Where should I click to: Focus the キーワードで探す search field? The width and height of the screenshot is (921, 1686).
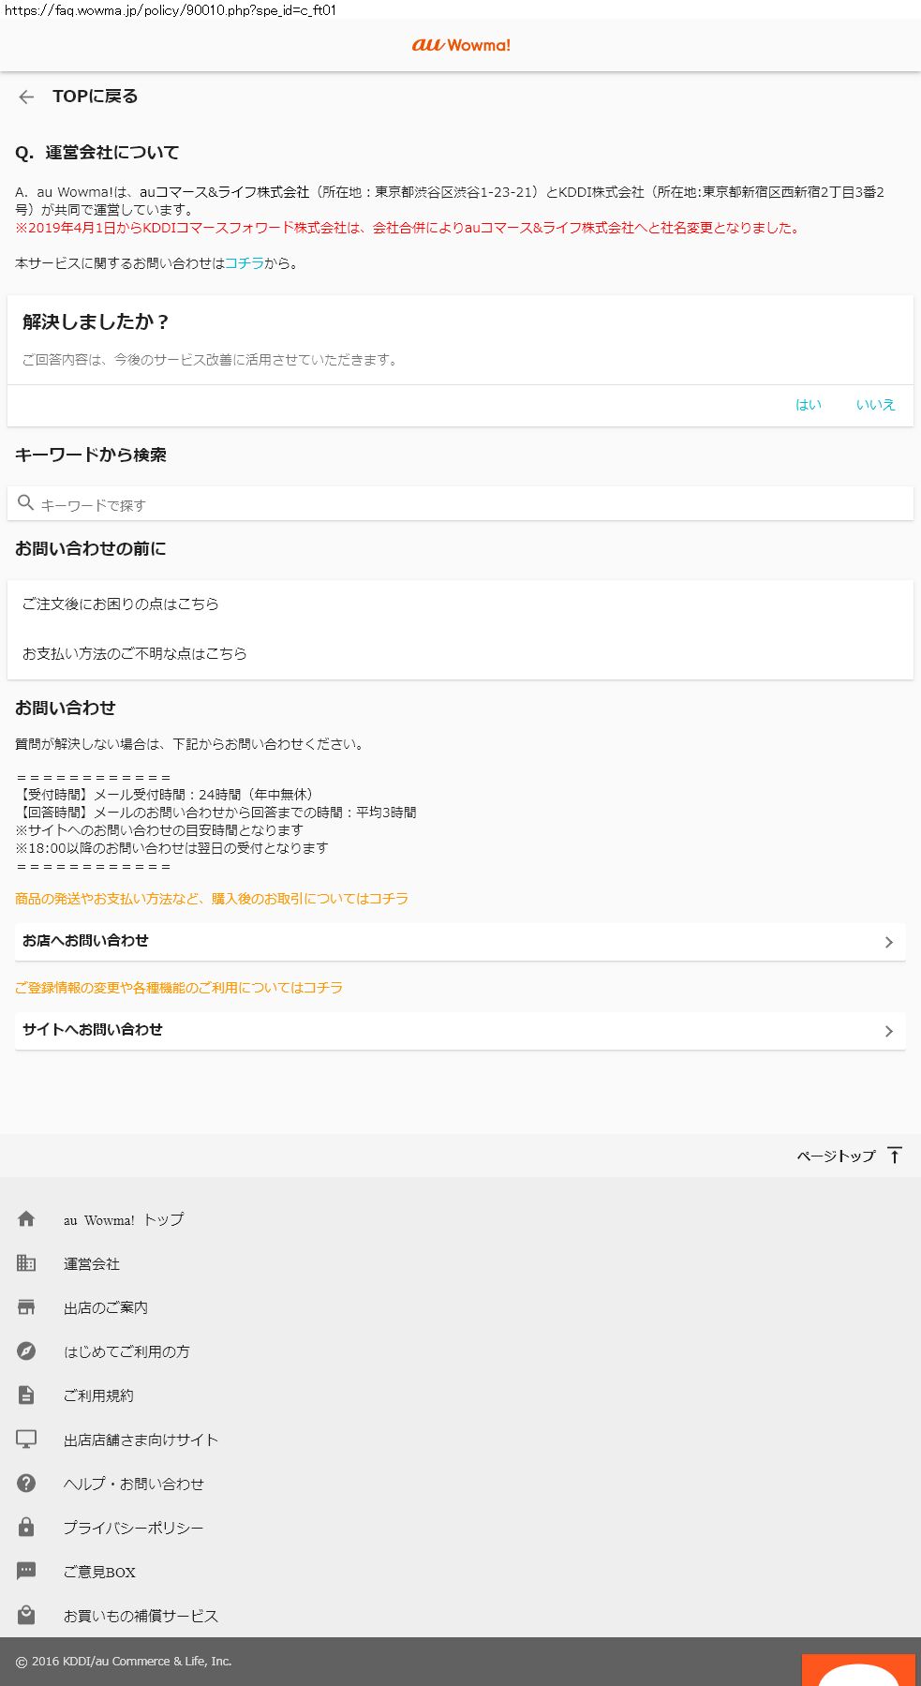click(459, 504)
